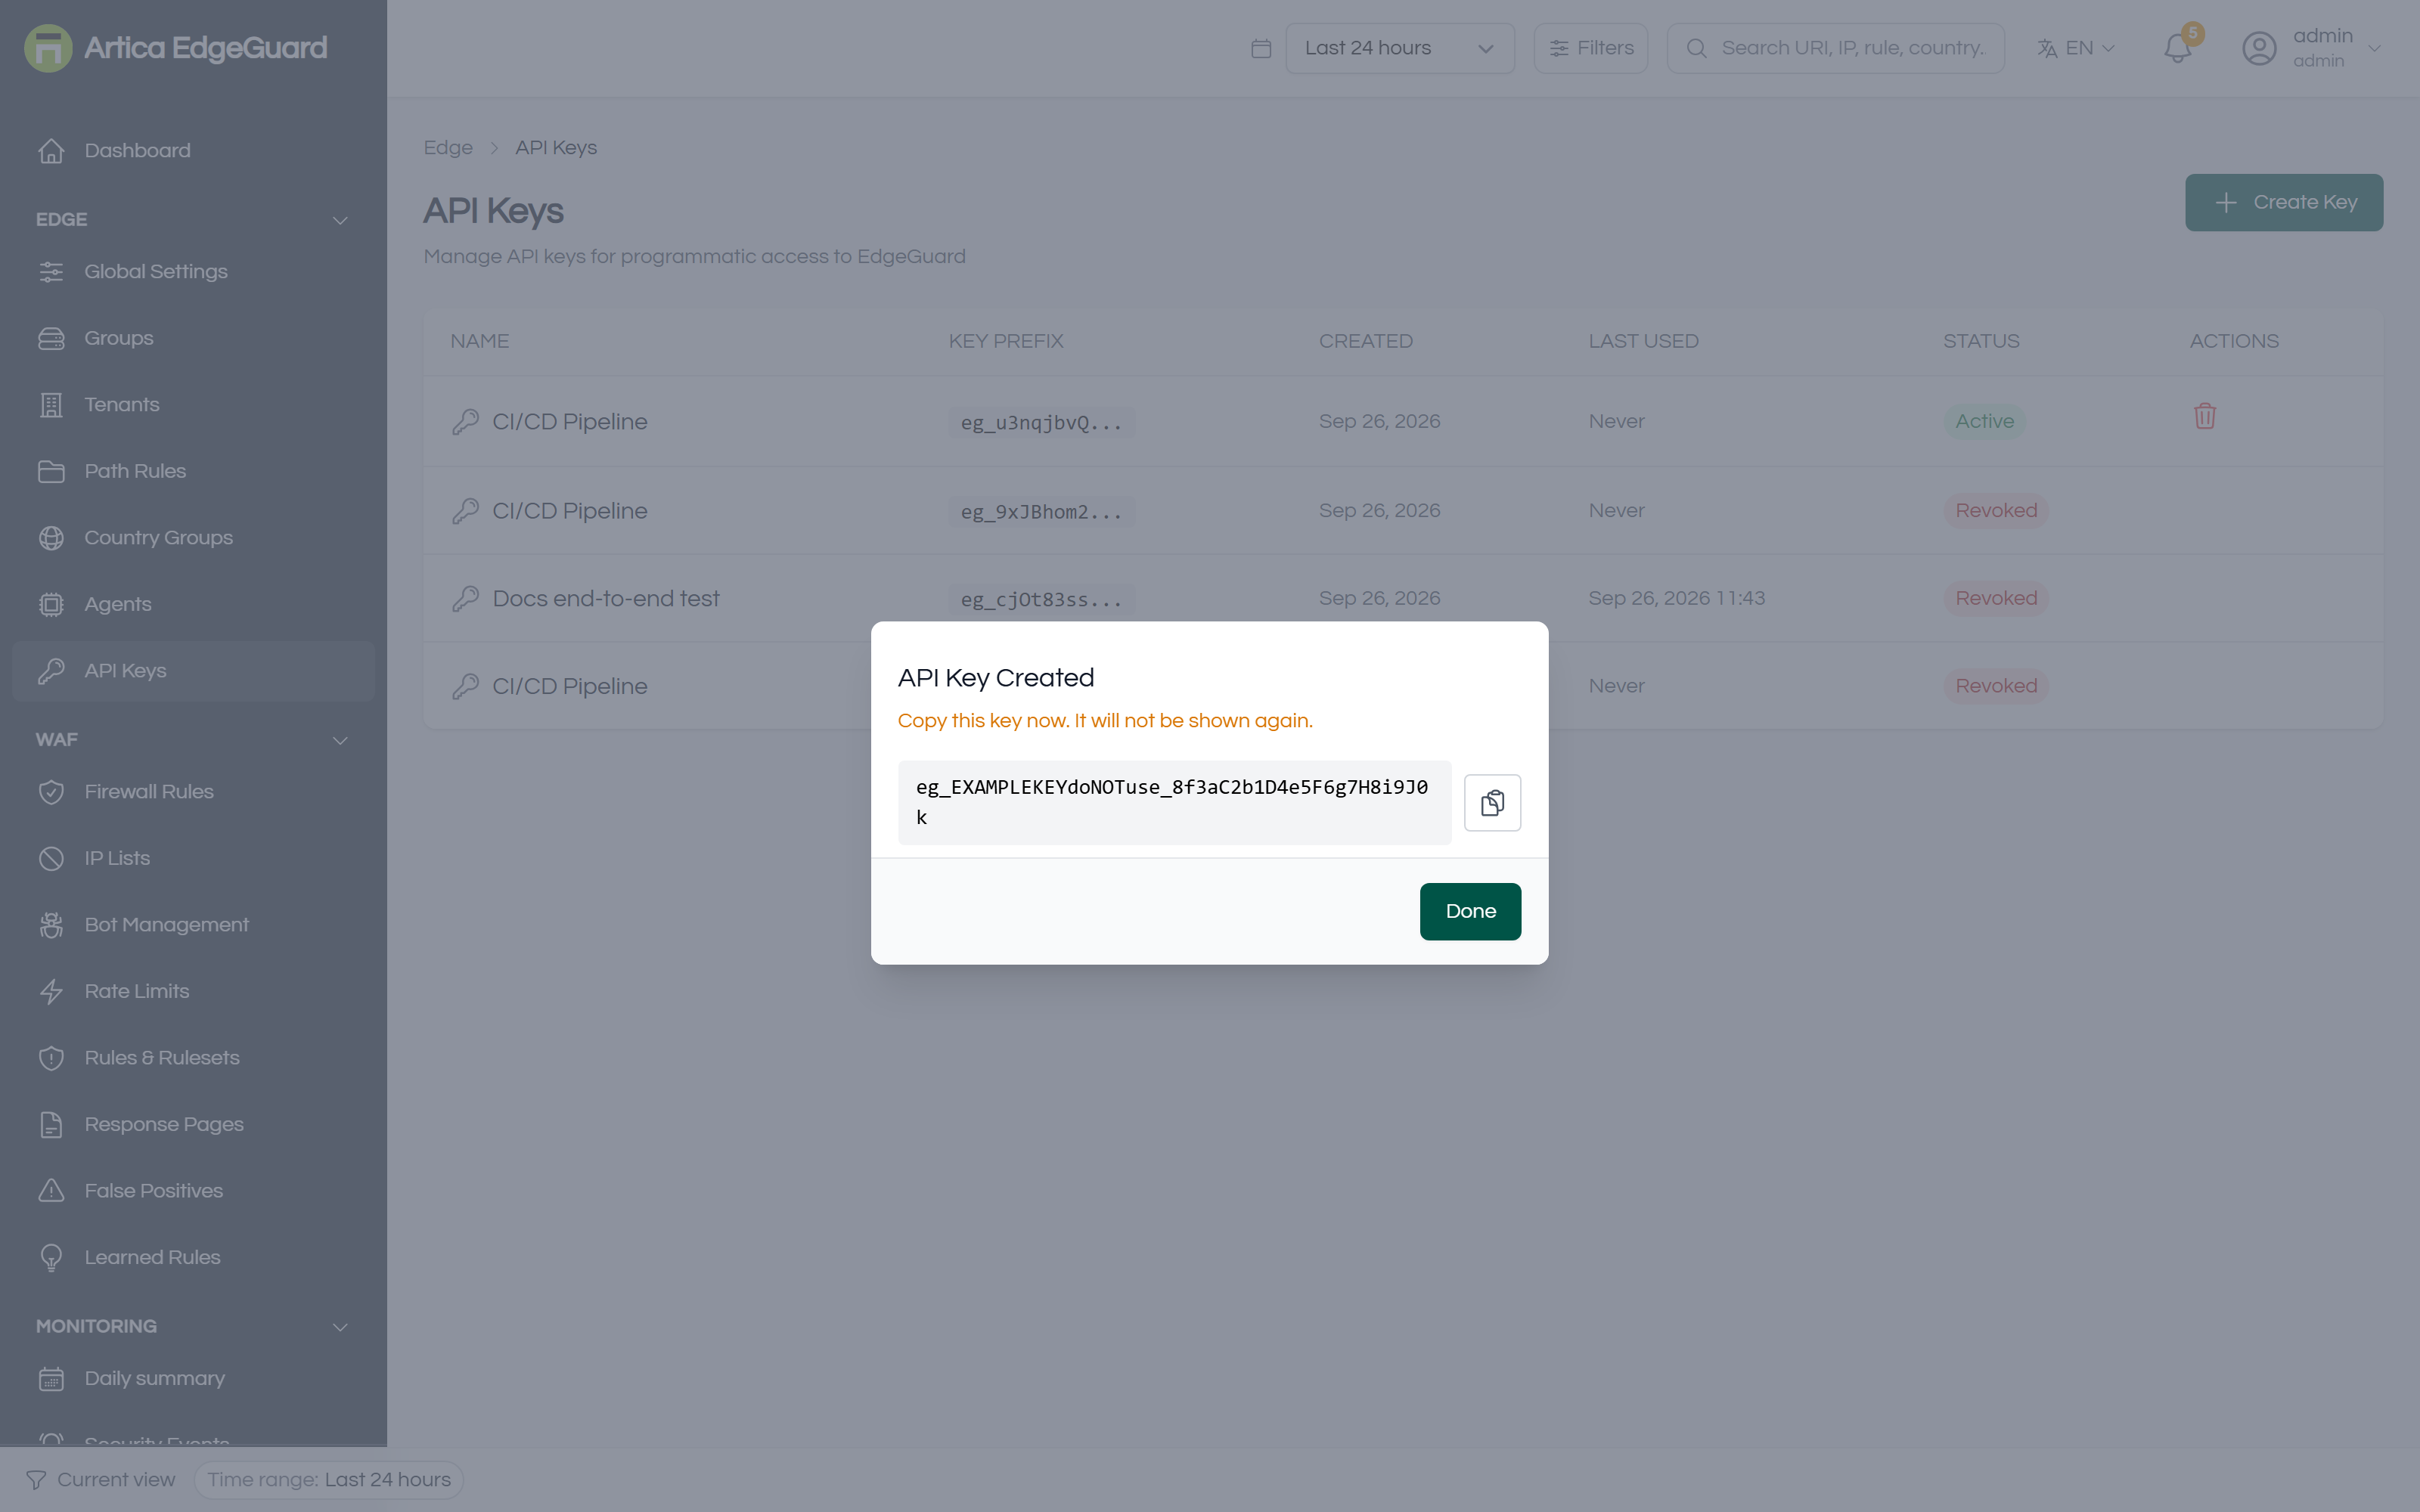Click the Response Pages document icon
The width and height of the screenshot is (2420, 1512).
(51, 1124)
